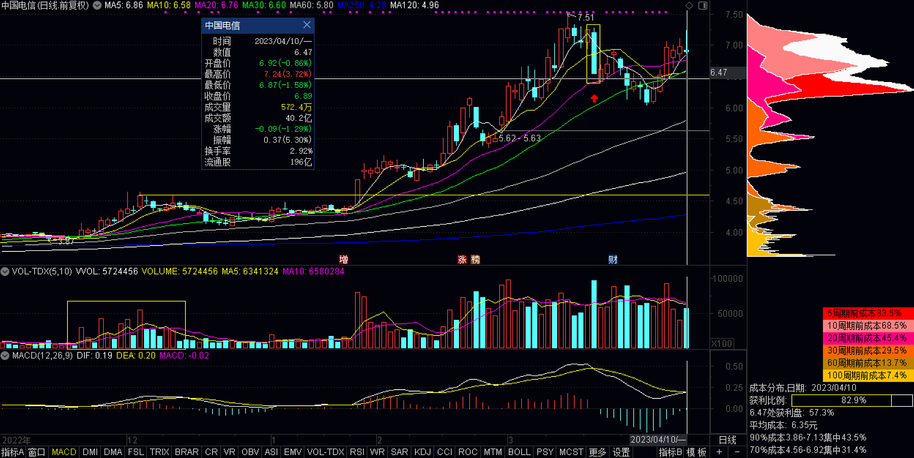Click the X100 volume scale label

(x=722, y=343)
